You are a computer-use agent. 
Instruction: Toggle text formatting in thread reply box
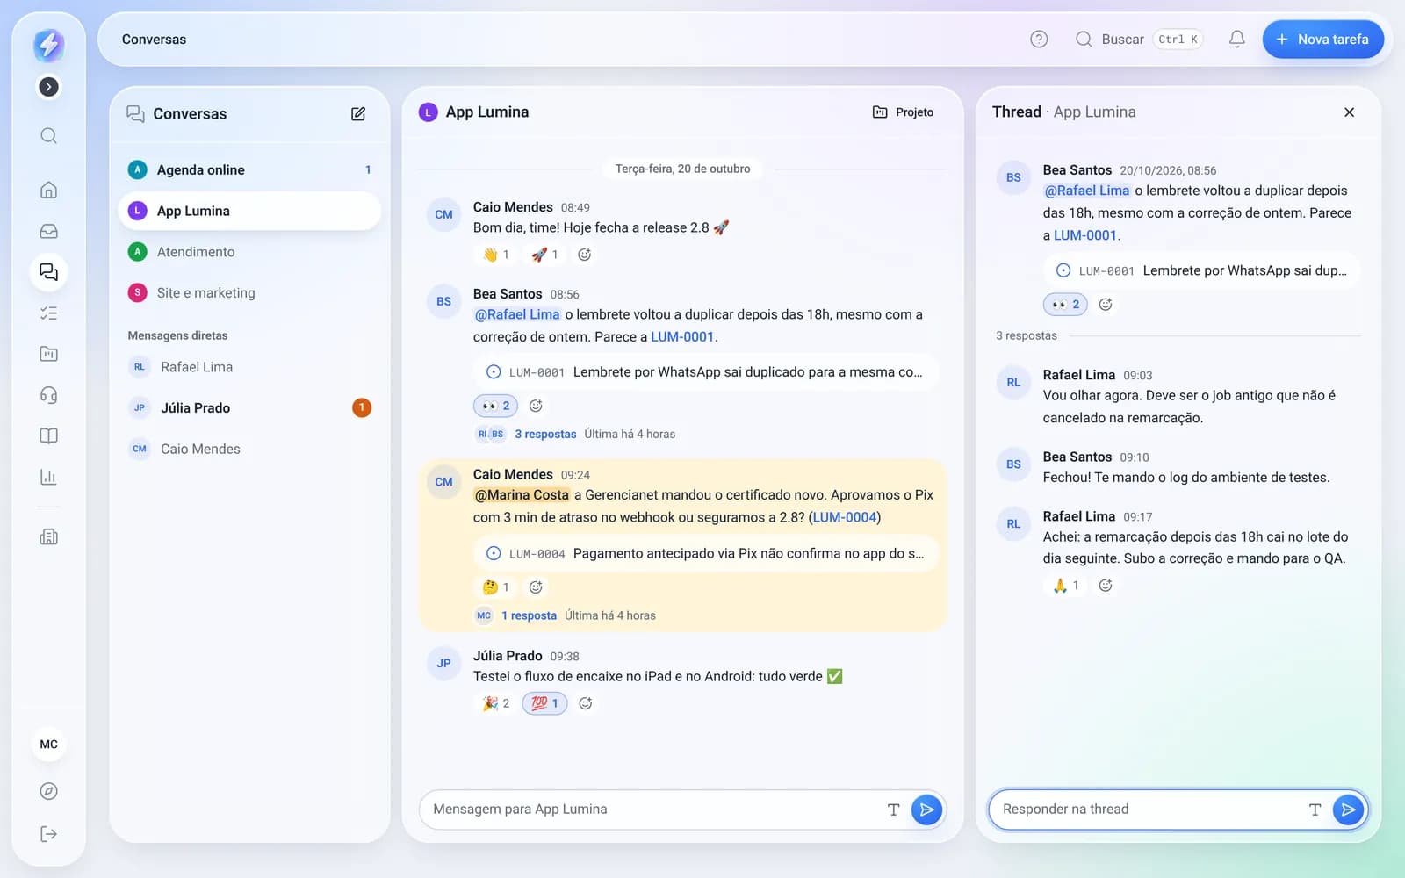[1315, 810]
